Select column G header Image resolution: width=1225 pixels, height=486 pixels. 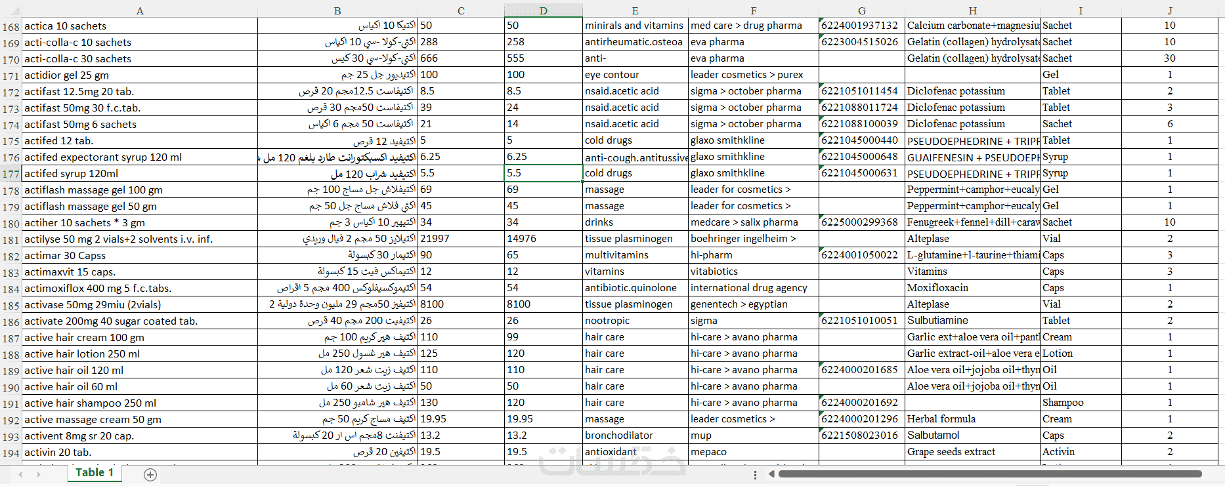pyautogui.click(x=862, y=10)
